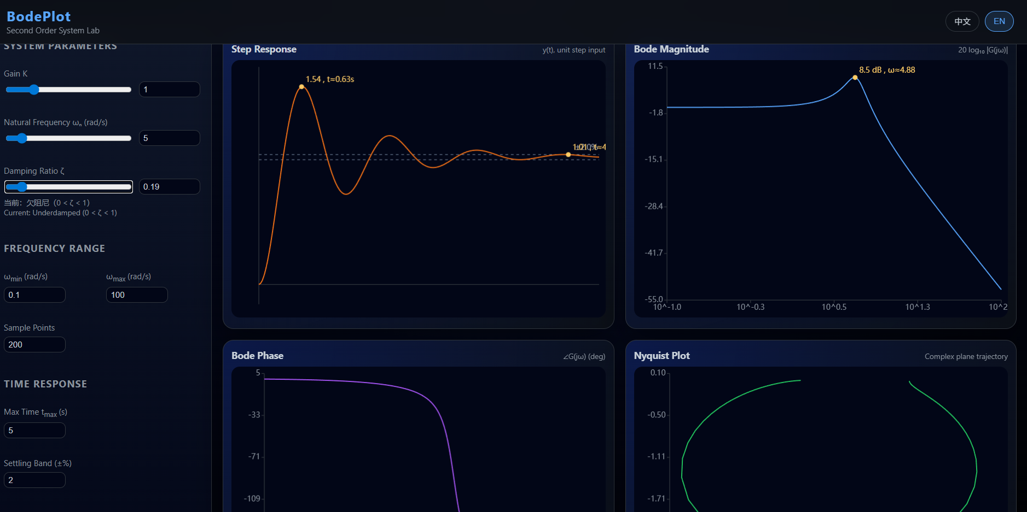This screenshot has height=512, width=1027.
Task: Click the Gain K slider handle
Action: (x=34, y=90)
